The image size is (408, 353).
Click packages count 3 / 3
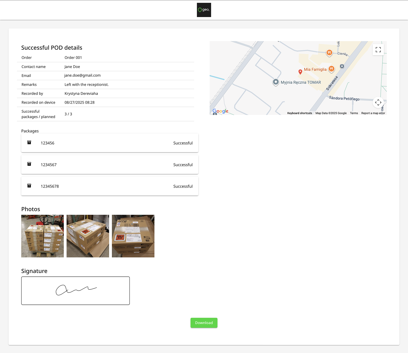[68, 114]
